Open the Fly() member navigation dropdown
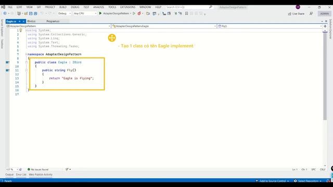Viewport: 333px width, 187px height. (270, 26)
